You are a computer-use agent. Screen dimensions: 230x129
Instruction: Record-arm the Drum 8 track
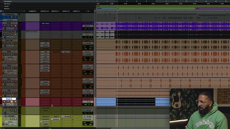click(4, 102)
